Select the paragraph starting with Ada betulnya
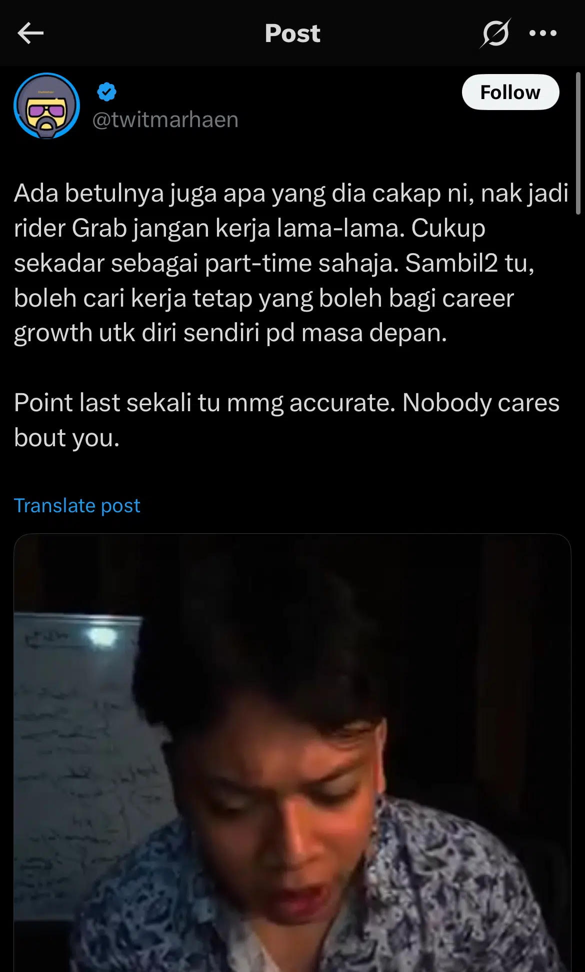Screen dimensions: 585x972 click(291, 263)
